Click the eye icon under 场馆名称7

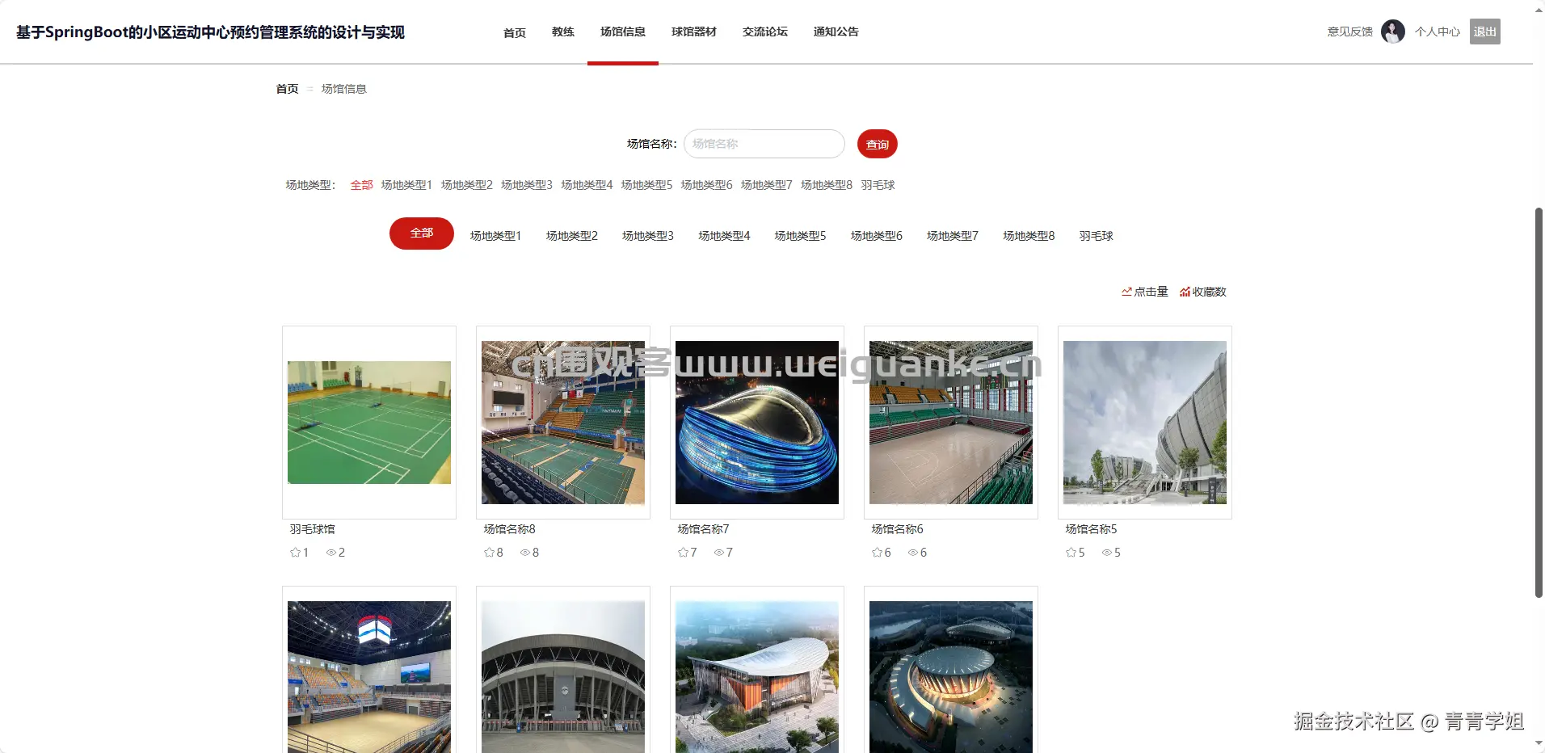[x=719, y=553]
